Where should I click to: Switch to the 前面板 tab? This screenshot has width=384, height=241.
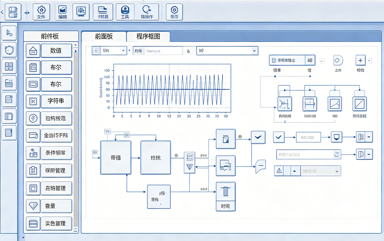[103, 36]
